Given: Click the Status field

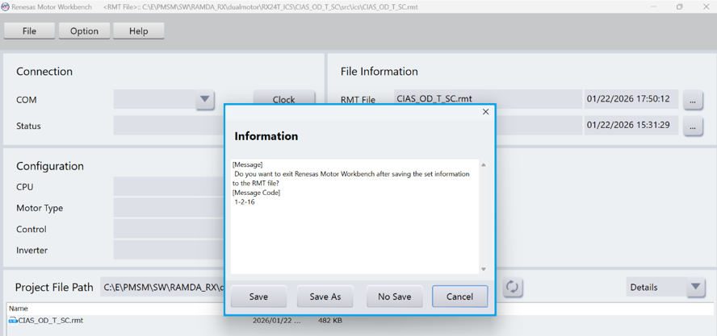Looking at the screenshot, I should (x=169, y=126).
